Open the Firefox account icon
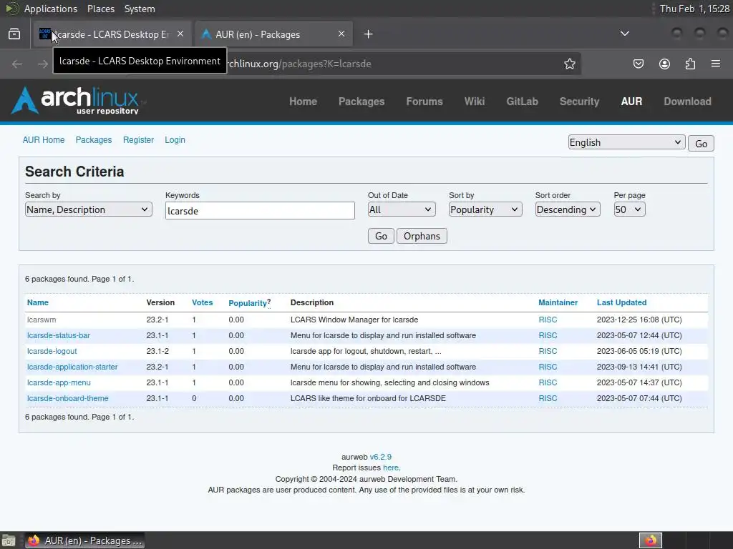 pos(664,64)
